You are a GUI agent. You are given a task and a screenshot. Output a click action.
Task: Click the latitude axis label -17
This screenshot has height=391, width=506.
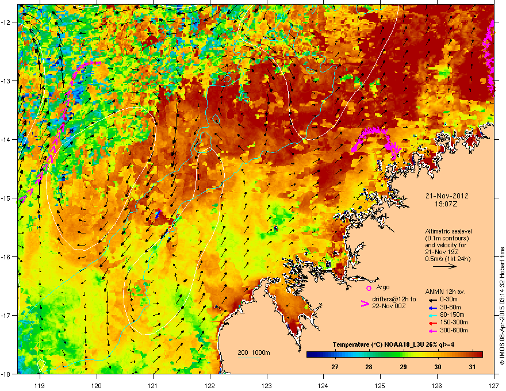6,315
